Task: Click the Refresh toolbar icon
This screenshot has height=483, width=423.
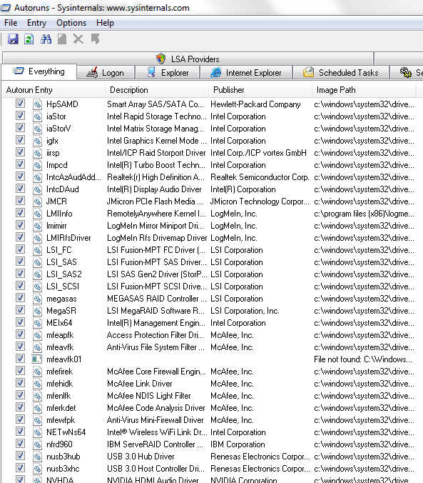Action: (x=29, y=39)
